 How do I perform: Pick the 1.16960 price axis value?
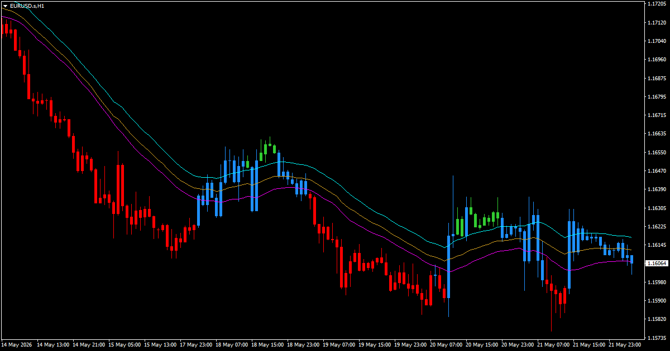656,59
